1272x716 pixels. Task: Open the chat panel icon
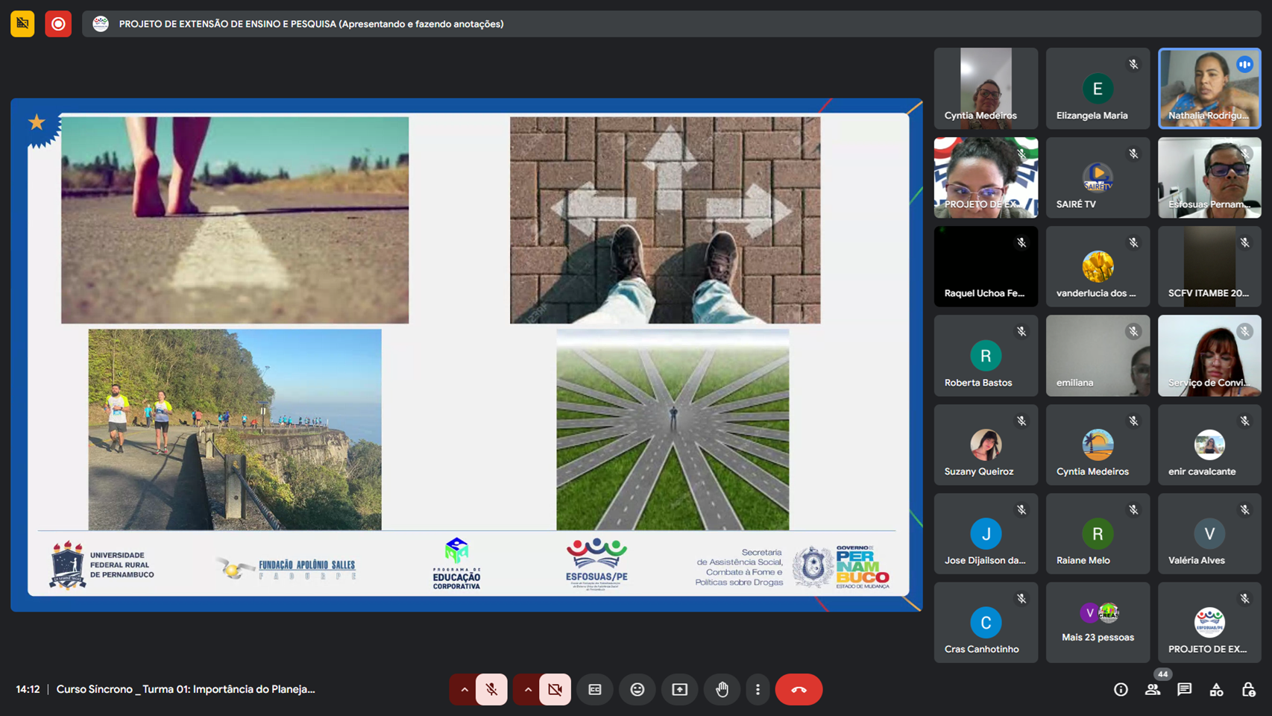pyautogui.click(x=1184, y=689)
